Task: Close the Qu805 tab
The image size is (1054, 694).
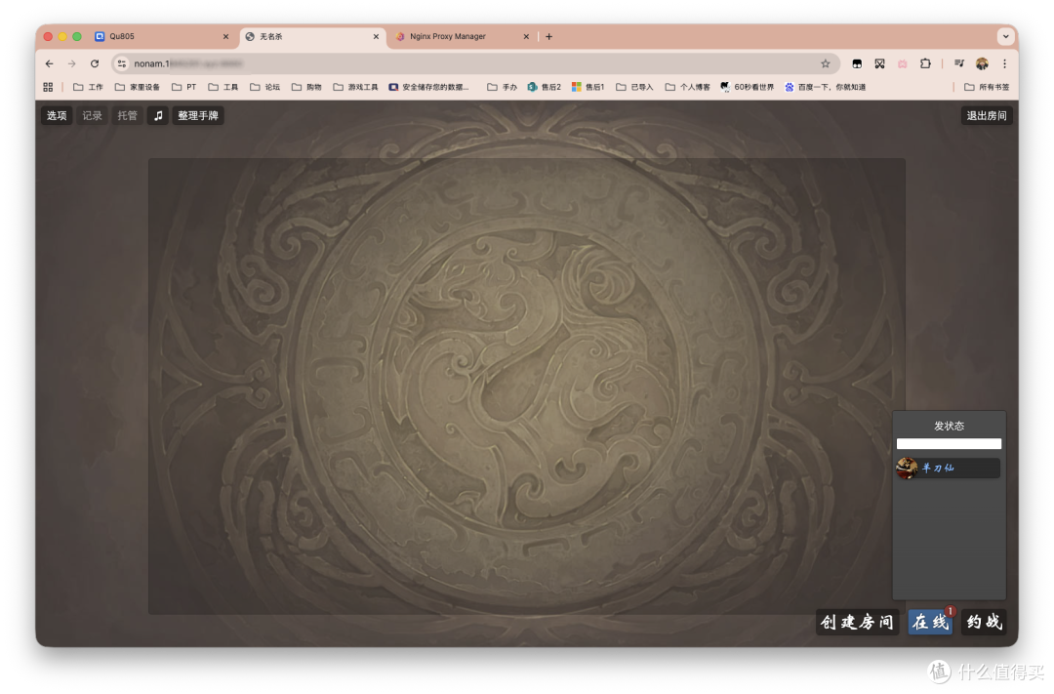Action: pos(225,36)
